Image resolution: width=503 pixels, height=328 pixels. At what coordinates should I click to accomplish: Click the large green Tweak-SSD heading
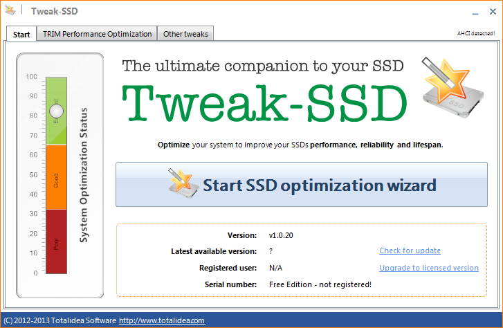[265, 103]
